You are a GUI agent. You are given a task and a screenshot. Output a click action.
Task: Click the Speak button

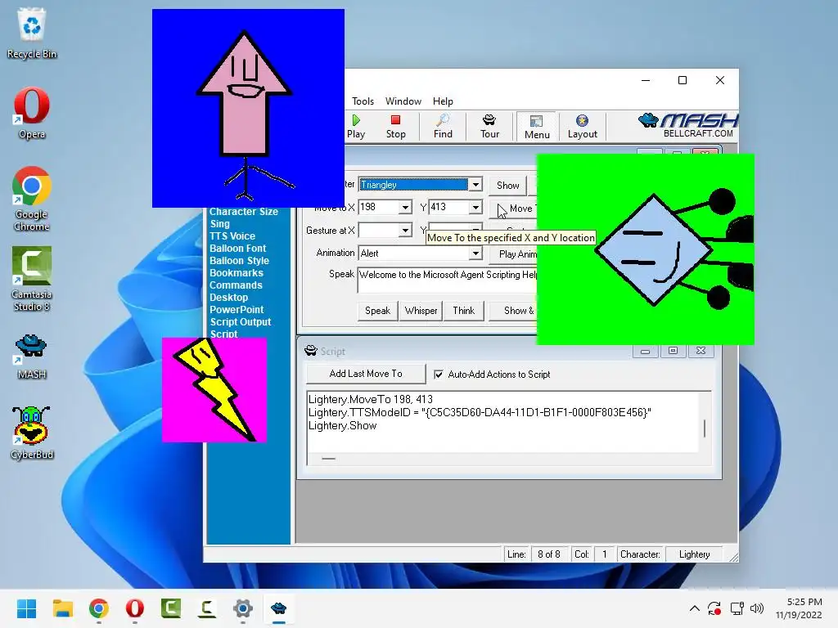coord(377,311)
